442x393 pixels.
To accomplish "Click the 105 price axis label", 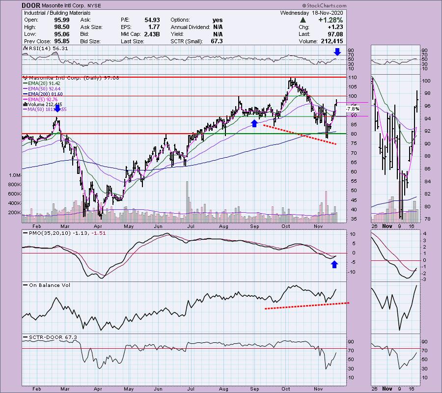I will 353,87.
